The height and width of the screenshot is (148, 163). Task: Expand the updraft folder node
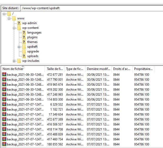(x=19, y=47)
